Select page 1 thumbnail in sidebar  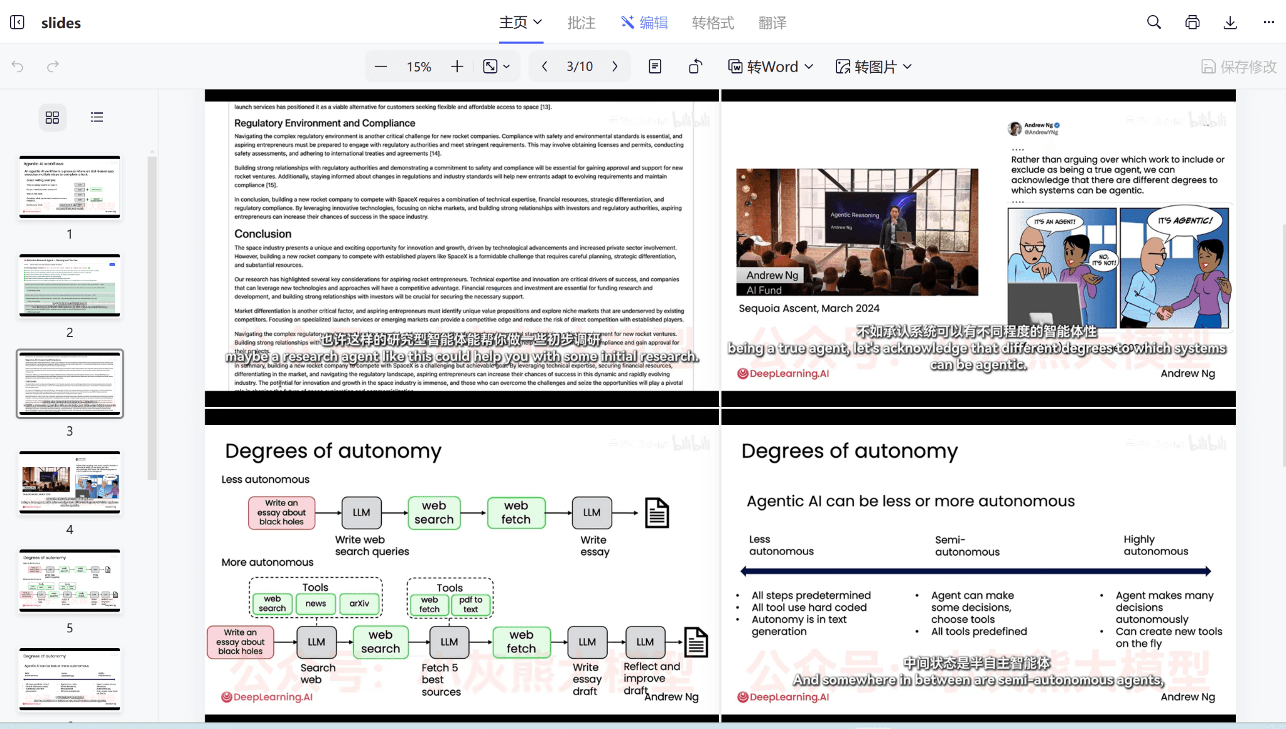[70, 187]
